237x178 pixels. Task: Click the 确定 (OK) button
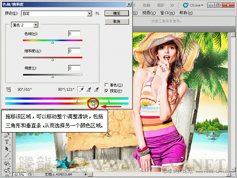pos(117,13)
